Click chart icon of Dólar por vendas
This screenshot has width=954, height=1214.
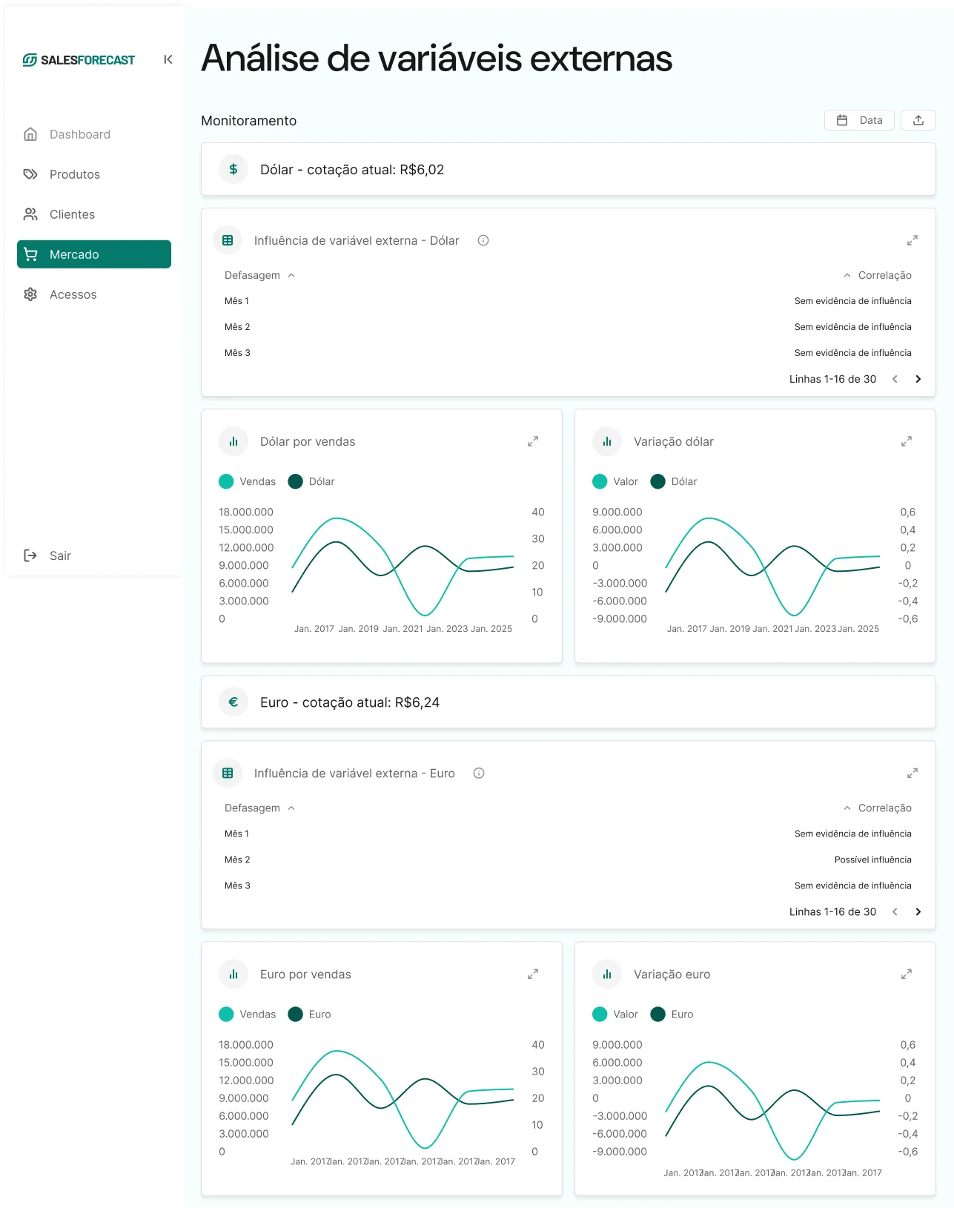pyautogui.click(x=233, y=441)
